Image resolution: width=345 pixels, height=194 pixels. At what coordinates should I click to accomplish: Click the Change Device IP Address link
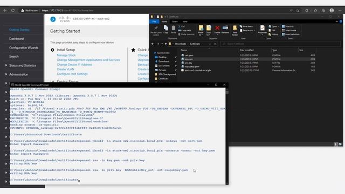pos(74,65)
